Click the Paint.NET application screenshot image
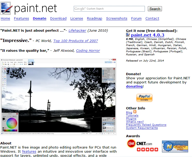 point(58,97)
